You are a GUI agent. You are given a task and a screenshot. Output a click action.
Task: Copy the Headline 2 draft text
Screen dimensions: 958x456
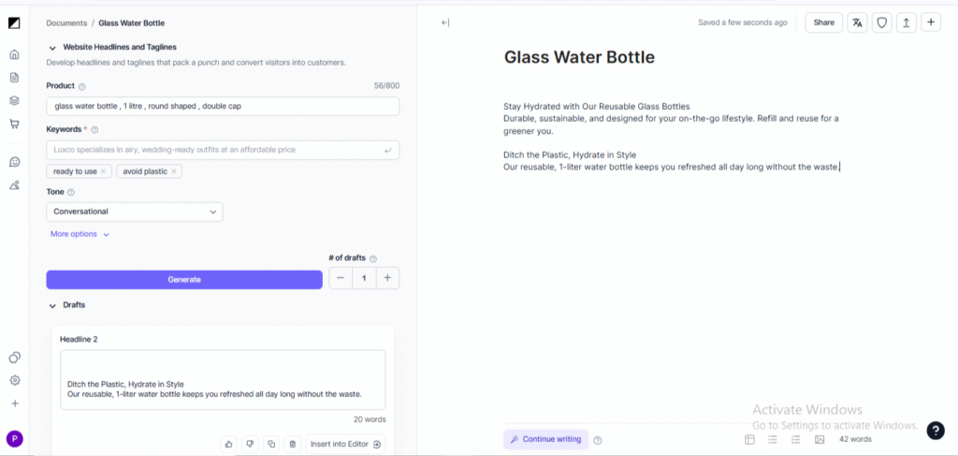click(x=271, y=444)
